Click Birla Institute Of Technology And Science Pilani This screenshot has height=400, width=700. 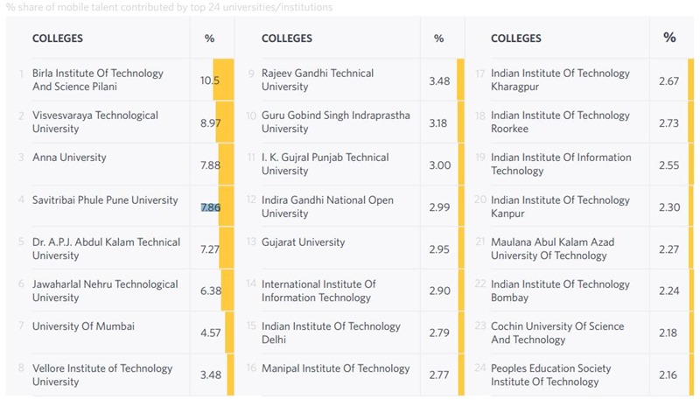click(x=98, y=80)
